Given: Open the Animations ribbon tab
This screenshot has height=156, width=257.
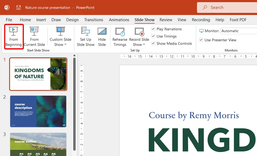Looking at the screenshot, I should (x=119, y=20).
